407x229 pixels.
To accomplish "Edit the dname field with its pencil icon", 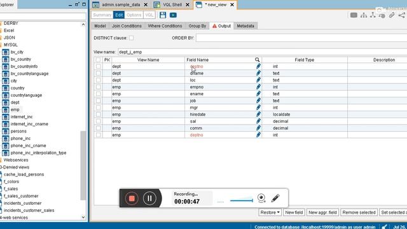I will coord(258,73).
